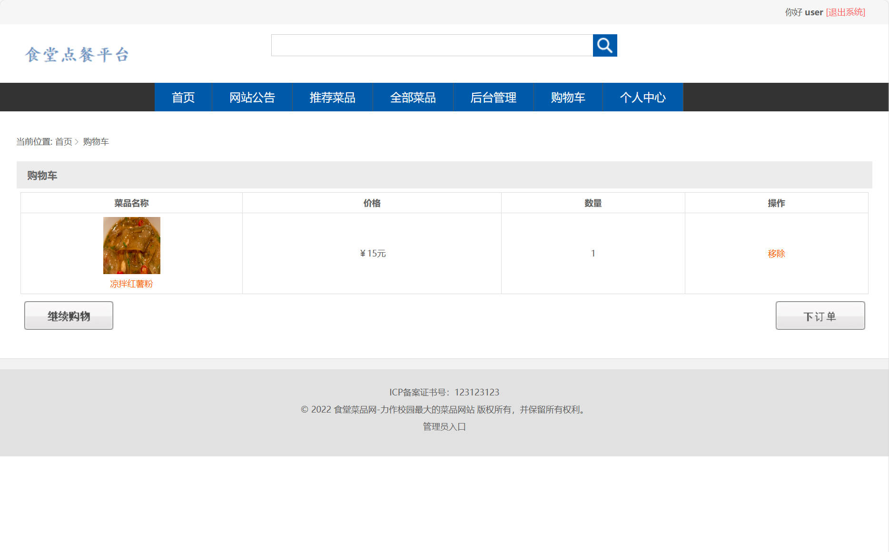This screenshot has height=552, width=889.
Task: Select the 推荐菜品 menu item
Action: point(333,97)
